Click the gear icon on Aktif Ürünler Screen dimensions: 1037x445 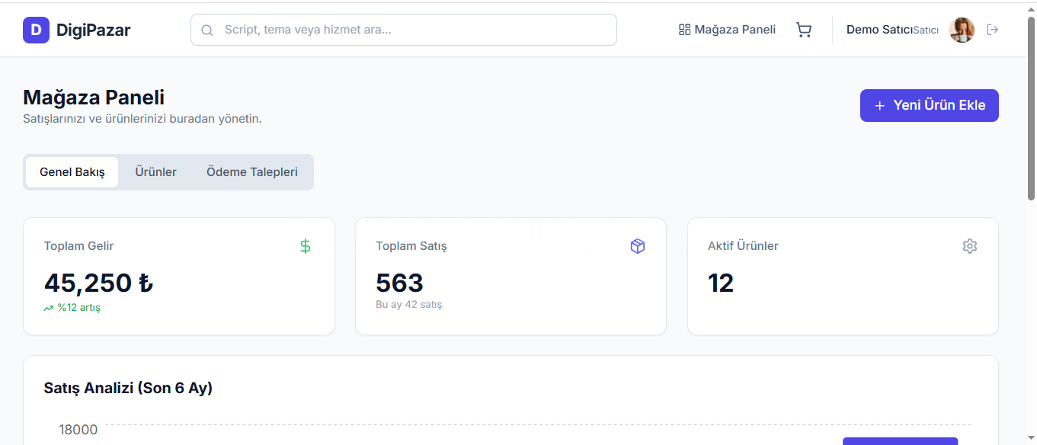pos(969,246)
